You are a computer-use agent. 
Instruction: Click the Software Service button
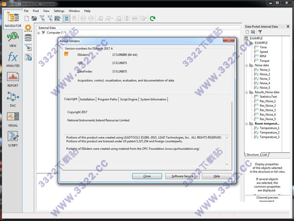click(182, 176)
